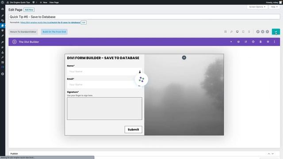
Task: Expand Screen Options dropdown
Action: coord(257,7)
